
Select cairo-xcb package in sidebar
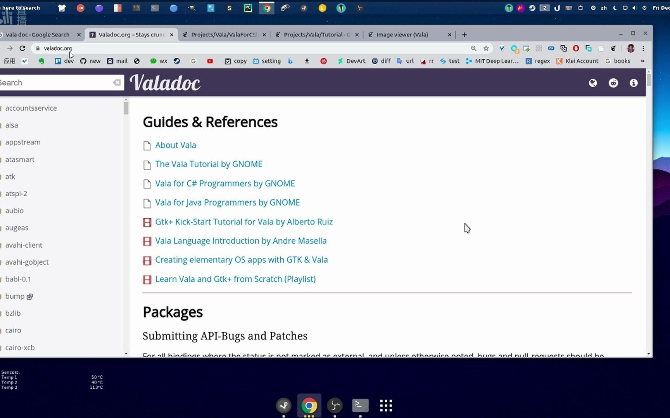point(20,348)
